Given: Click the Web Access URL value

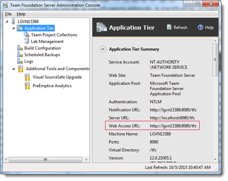Looking at the screenshot, I should pyautogui.click(x=173, y=126).
